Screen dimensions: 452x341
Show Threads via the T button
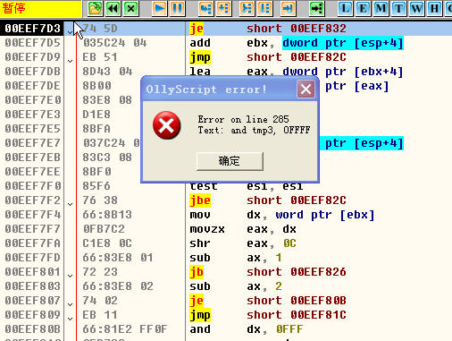[x=398, y=8]
